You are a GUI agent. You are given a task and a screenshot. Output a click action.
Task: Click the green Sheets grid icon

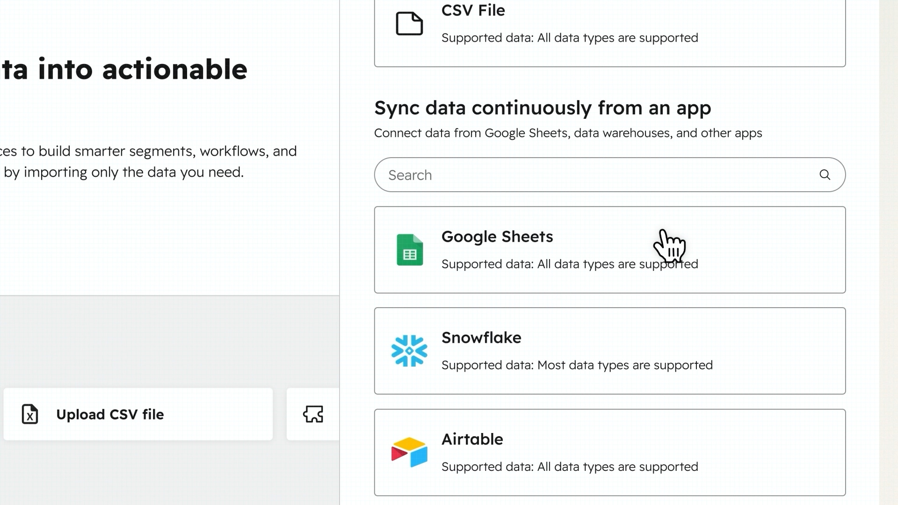pyautogui.click(x=409, y=250)
